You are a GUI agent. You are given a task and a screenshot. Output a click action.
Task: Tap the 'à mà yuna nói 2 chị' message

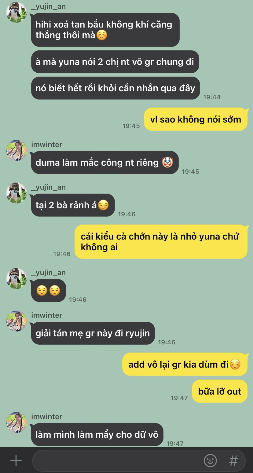click(115, 62)
